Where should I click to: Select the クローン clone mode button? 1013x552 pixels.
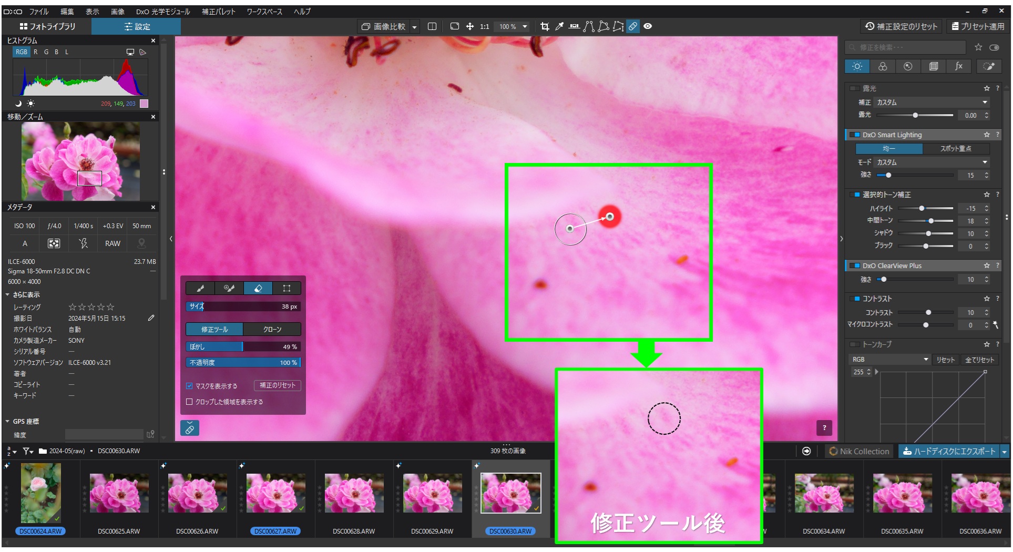[x=272, y=330]
